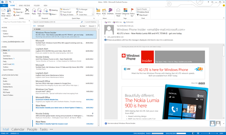226x135 pixels.
Task: Select the Reply & Delete quick step
Action: pos(67,15)
